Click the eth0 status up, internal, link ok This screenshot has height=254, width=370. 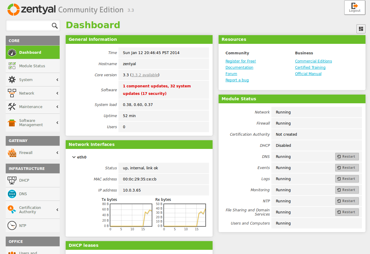tap(140, 168)
